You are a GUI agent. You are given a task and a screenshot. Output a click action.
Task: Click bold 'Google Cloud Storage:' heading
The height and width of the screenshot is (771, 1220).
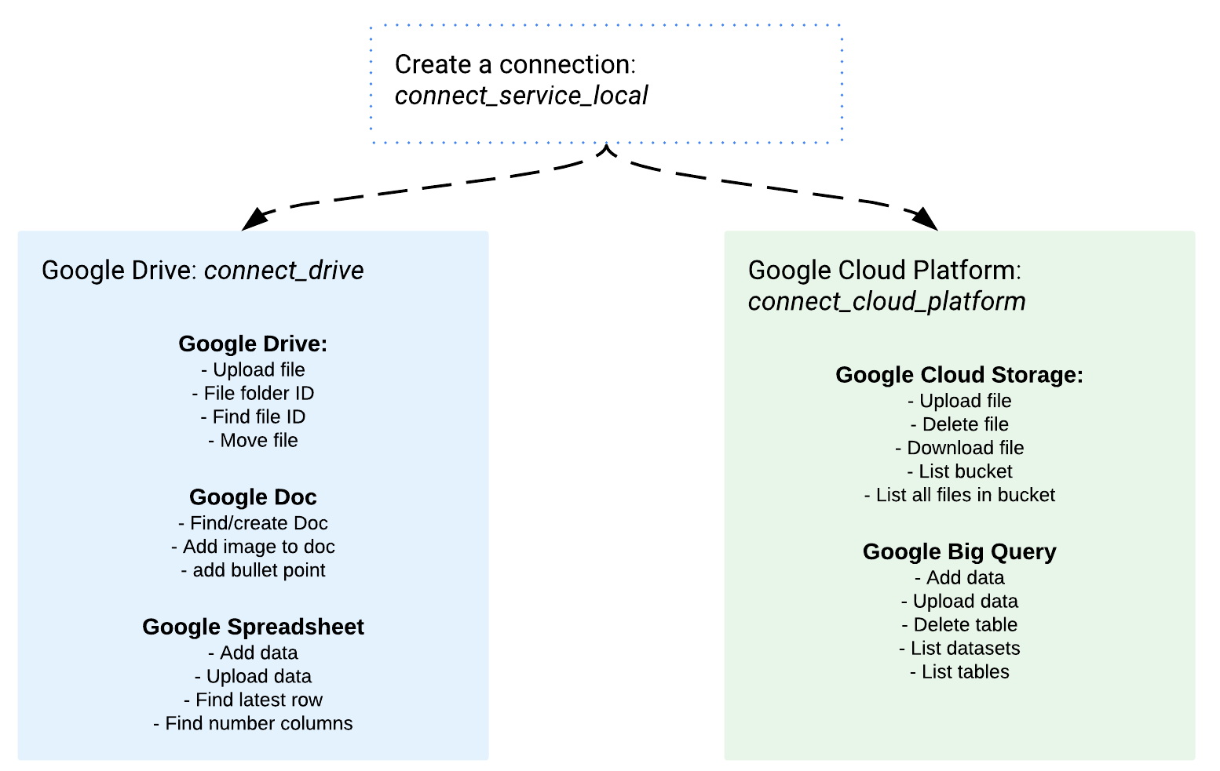[x=959, y=375]
